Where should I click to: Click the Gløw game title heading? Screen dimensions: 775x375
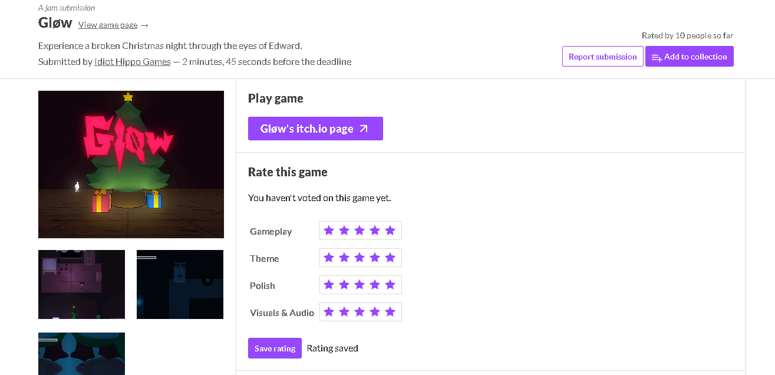55,23
